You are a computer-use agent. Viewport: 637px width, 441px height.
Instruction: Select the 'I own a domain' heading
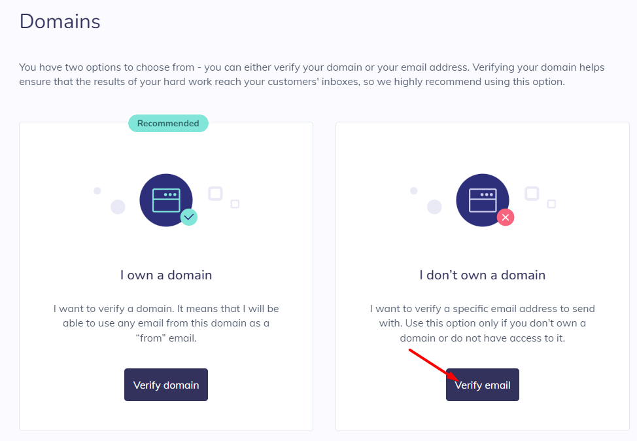tap(166, 275)
